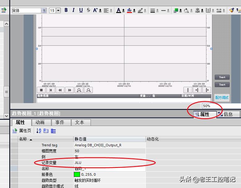Viewport: 241px width, 188px height.
Task: Select the JILU value of 记录变量
Action: click(x=110, y=163)
